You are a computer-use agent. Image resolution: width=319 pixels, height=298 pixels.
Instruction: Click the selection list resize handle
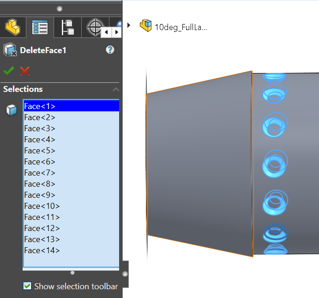(72, 273)
